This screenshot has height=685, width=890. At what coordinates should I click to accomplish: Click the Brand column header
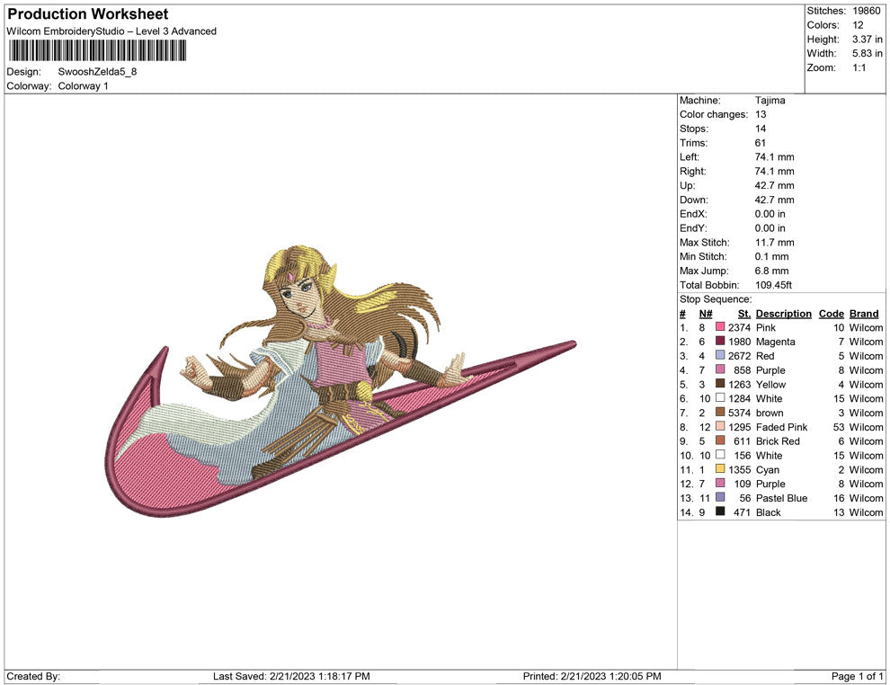click(x=864, y=314)
